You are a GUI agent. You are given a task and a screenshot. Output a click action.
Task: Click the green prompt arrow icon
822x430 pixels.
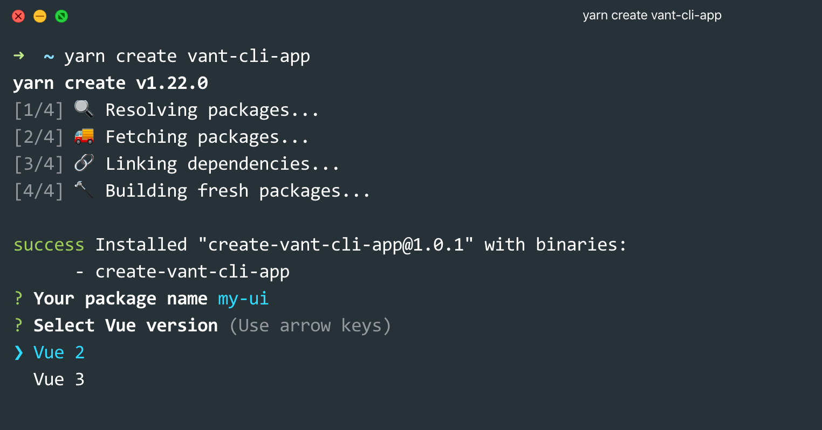coord(19,56)
